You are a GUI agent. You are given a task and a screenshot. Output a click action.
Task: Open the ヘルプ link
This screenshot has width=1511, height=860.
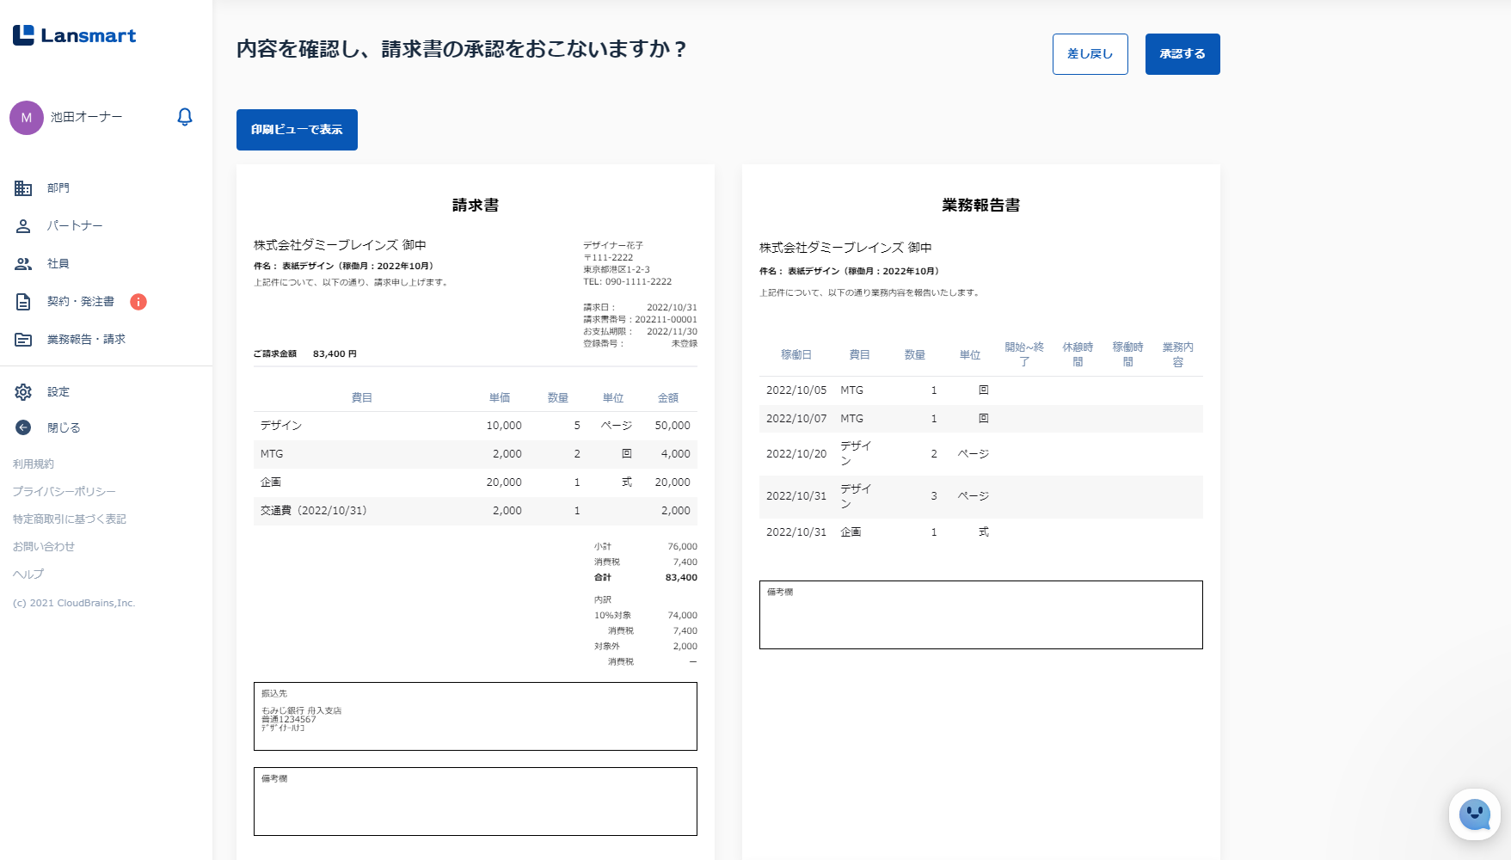28,574
